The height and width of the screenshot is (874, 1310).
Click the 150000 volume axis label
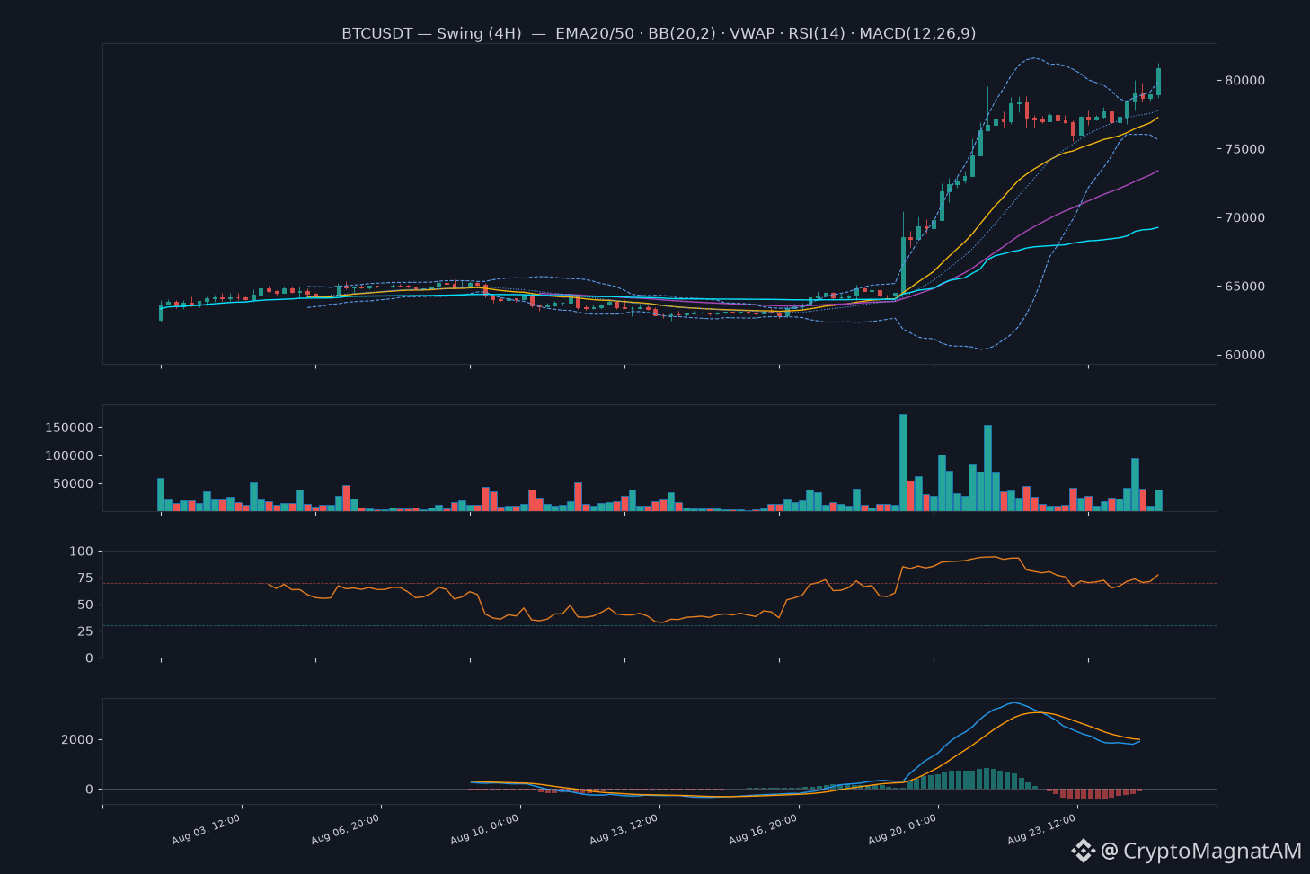pos(69,428)
